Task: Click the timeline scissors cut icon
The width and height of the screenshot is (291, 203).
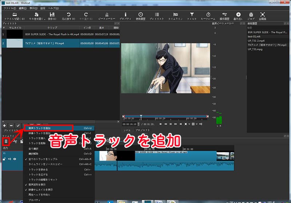Action: 15,142
